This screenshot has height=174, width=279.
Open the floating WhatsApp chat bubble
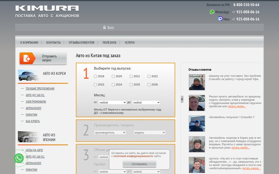point(19,158)
